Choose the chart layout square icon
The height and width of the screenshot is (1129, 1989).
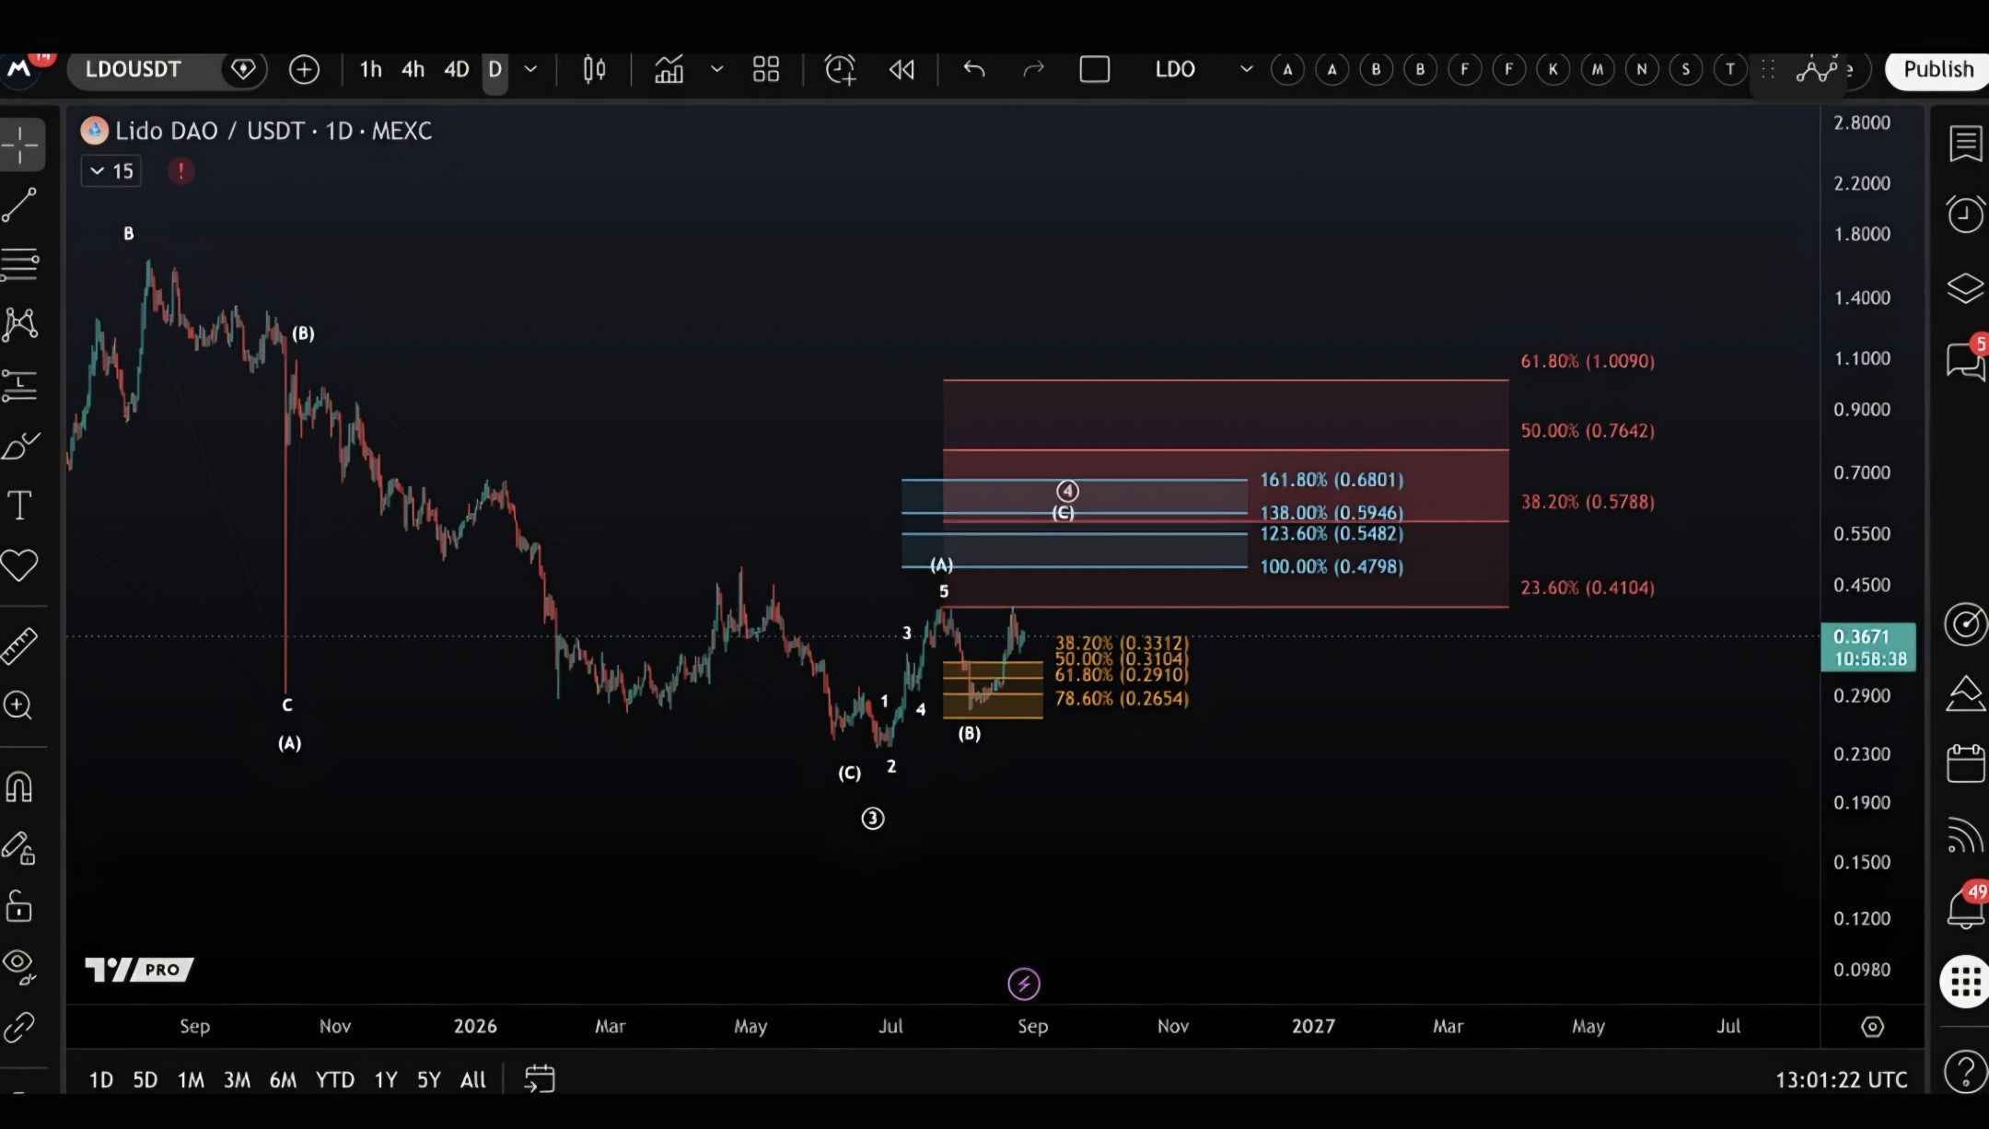1094,69
